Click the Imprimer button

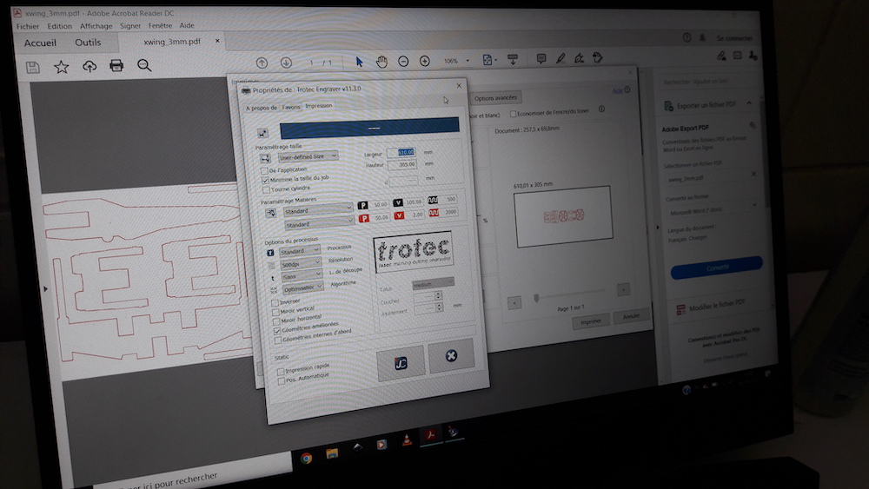tap(591, 321)
